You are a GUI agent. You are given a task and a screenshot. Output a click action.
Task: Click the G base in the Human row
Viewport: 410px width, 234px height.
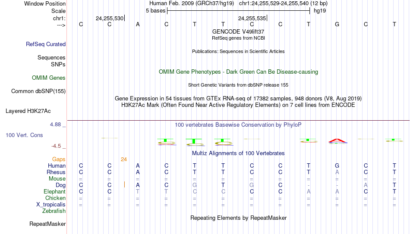tap(337, 165)
